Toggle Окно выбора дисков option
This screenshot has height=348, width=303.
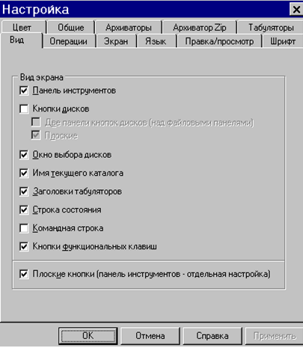(x=24, y=155)
